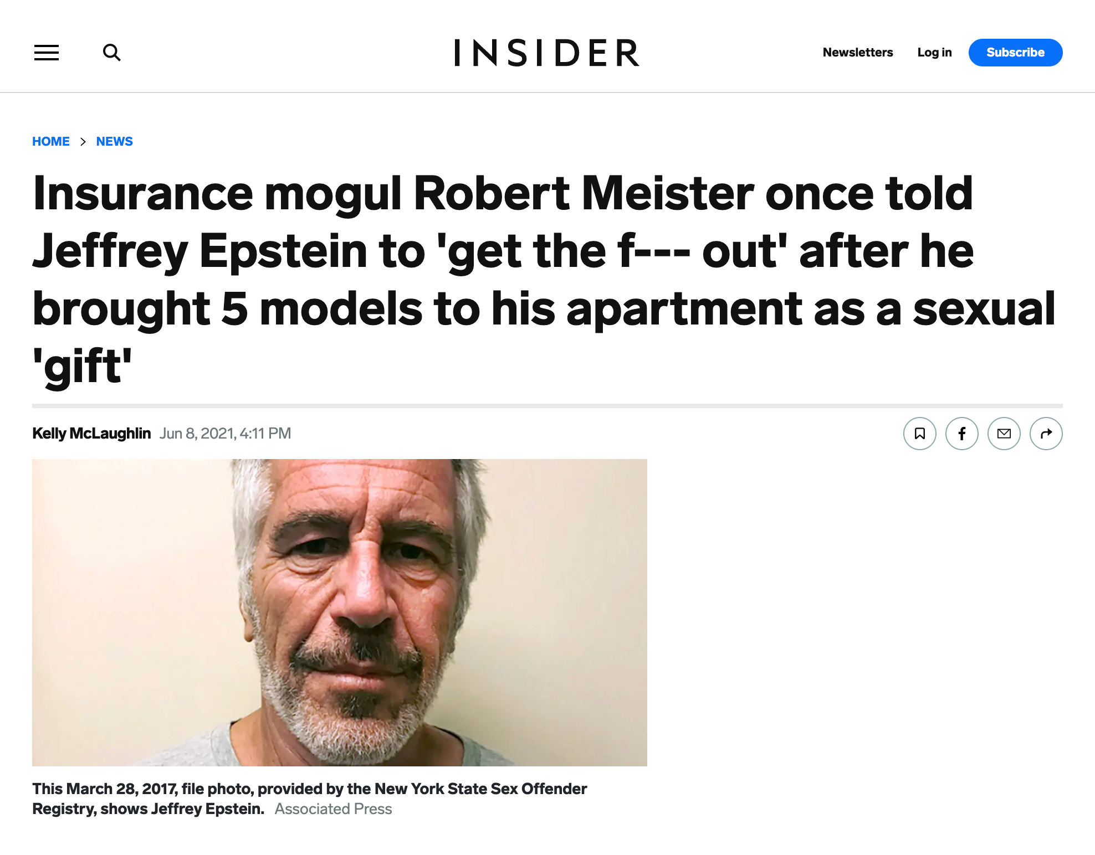Click the INSIDER logo

(x=546, y=53)
